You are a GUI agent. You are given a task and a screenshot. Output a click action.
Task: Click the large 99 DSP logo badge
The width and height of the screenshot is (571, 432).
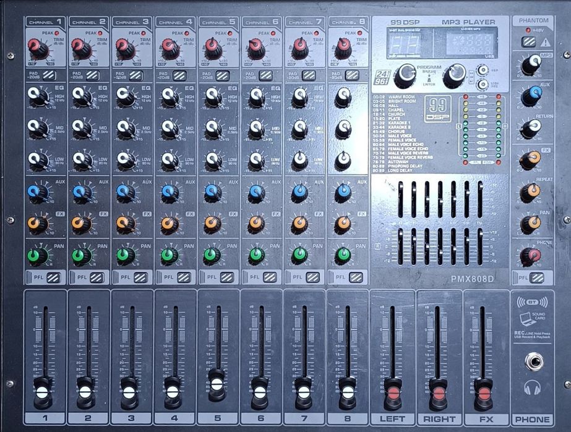coord(438,108)
